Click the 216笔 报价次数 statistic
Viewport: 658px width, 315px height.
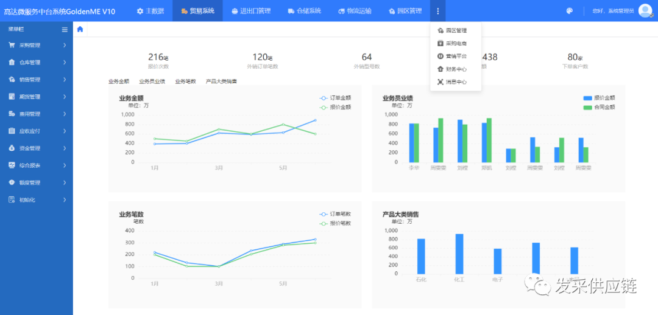158,61
